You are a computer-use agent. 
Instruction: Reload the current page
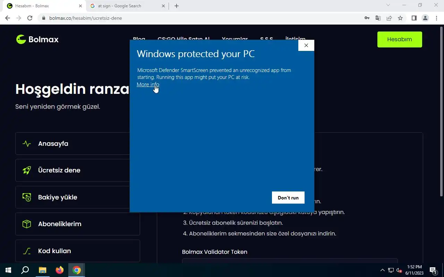[30, 18]
